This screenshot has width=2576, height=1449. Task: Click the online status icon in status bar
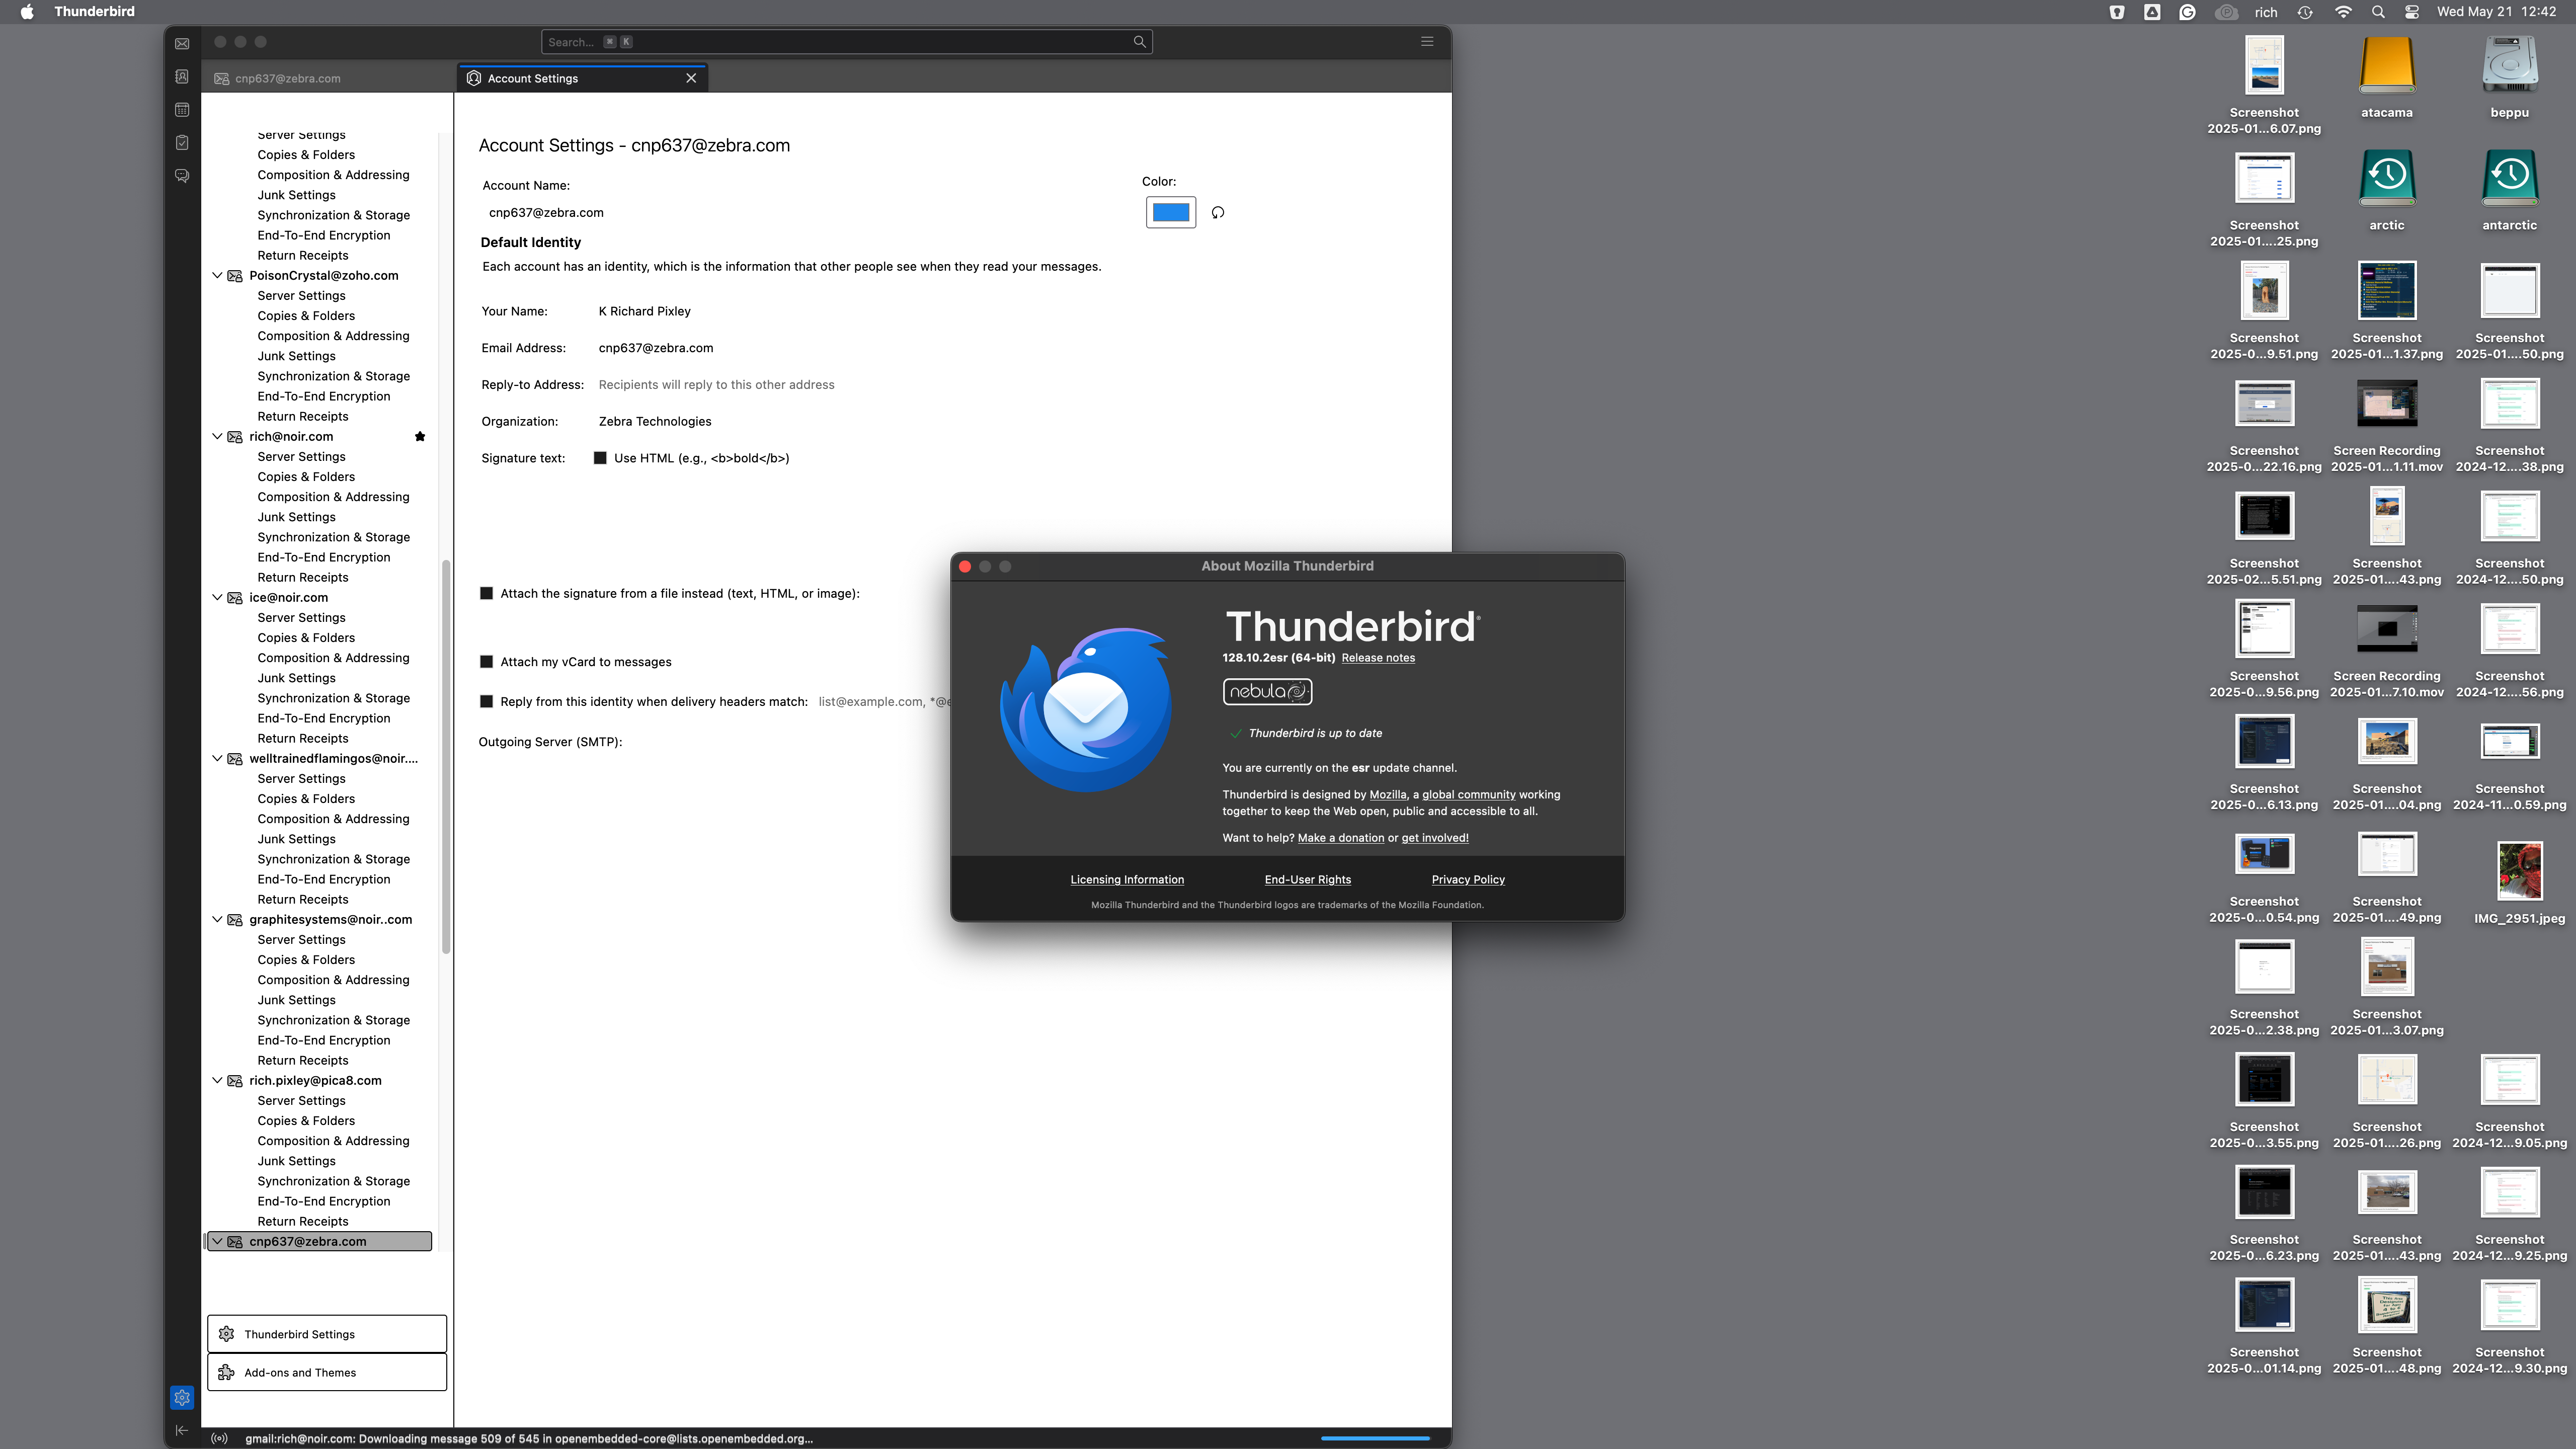point(219,1439)
